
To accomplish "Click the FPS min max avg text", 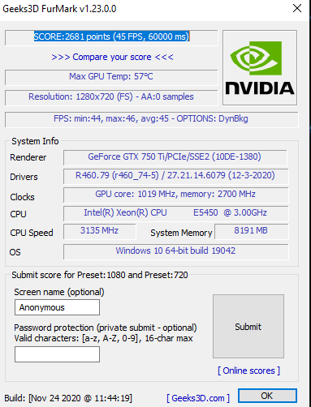I will (151, 118).
